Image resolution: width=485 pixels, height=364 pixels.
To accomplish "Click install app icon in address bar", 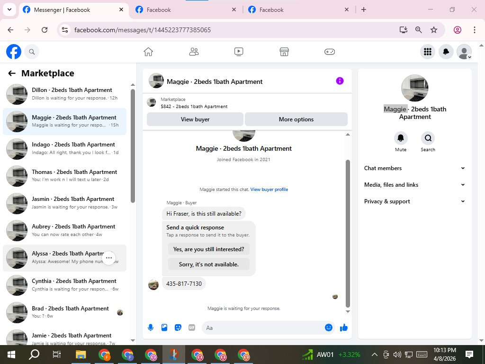I will coord(404,30).
